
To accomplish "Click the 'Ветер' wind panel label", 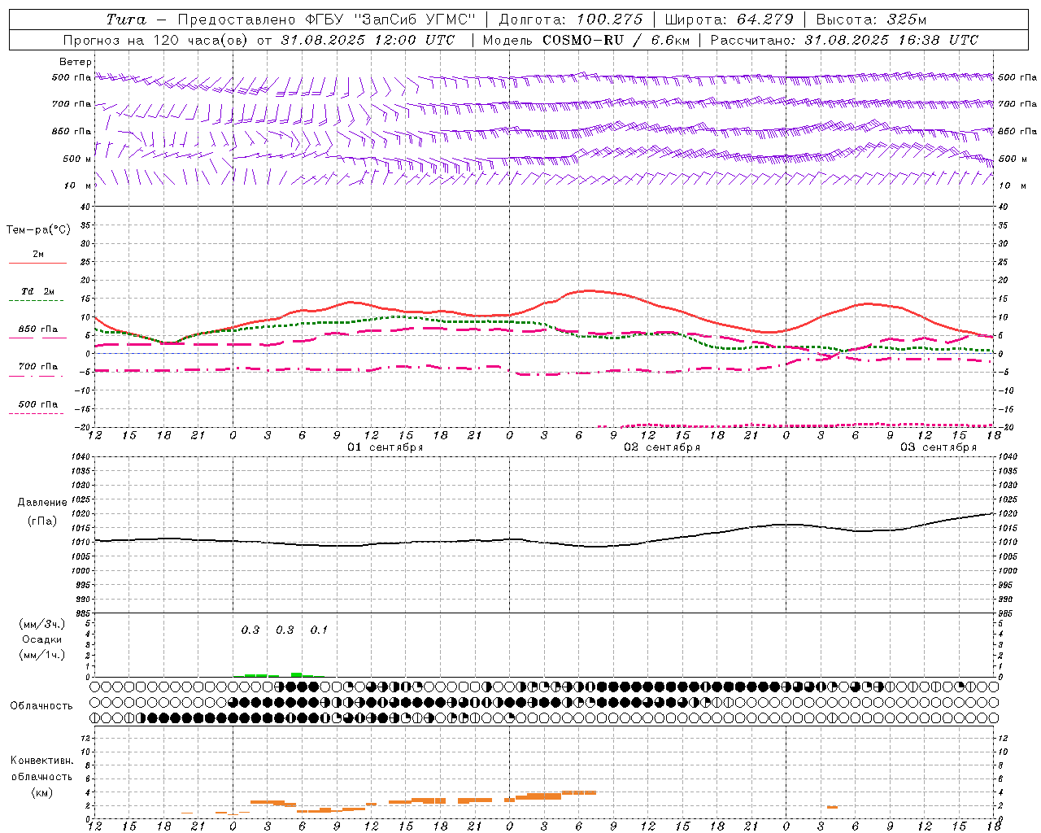I will [76, 62].
